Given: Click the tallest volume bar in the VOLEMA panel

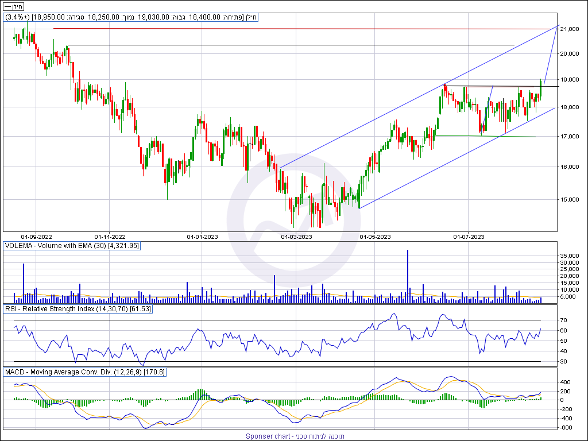Looking at the screenshot, I should pyautogui.click(x=408, y=276).
